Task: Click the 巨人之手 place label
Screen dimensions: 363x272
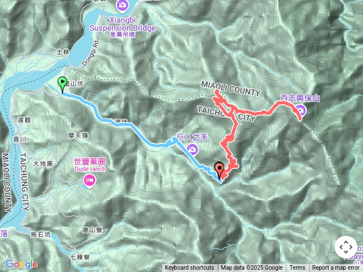Action: click(x=192, y=137)
